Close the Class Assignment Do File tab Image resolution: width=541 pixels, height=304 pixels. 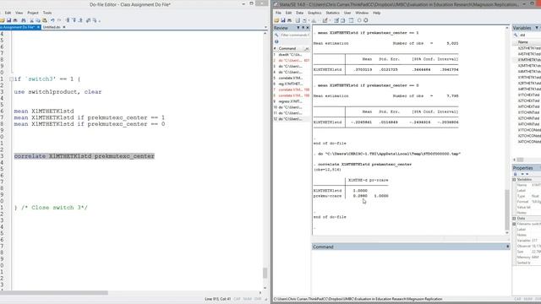click(38, 27)
